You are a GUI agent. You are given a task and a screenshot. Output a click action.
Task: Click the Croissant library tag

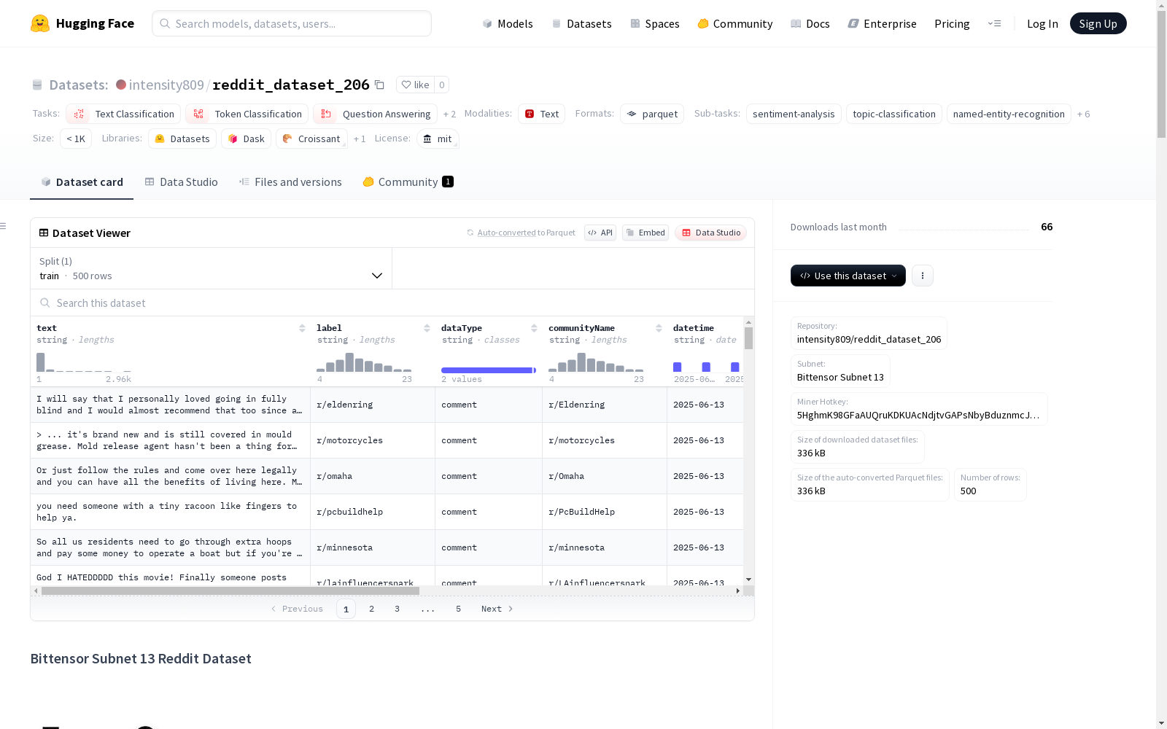(x=311, y=139)
